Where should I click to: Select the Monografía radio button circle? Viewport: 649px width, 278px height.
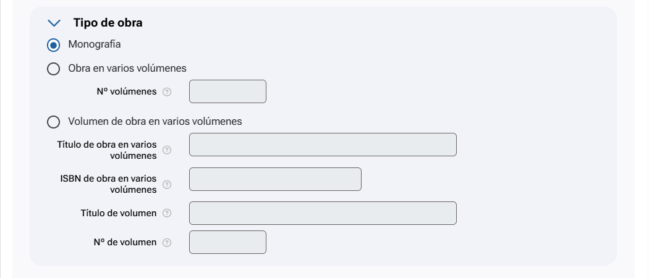54,45
